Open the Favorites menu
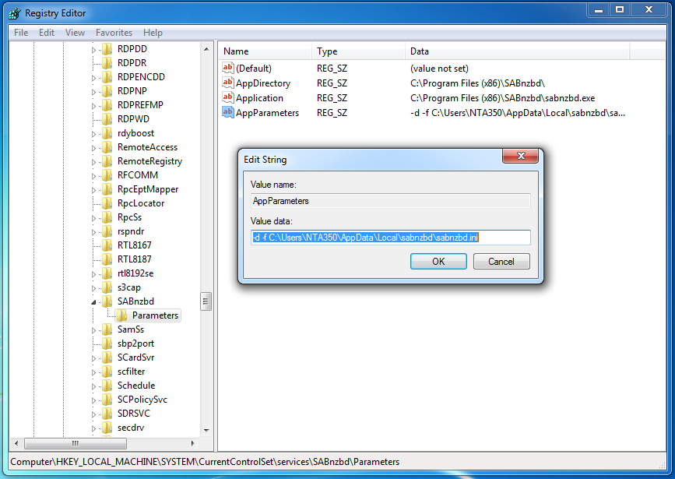675x479 pixels. click(114, 33)
